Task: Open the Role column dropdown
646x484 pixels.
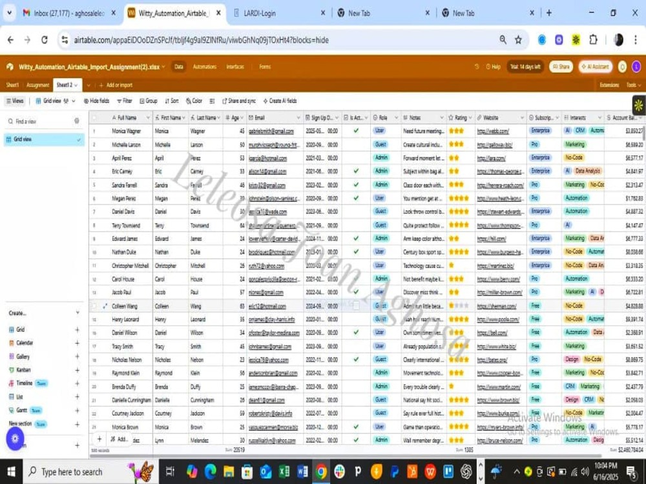Action: pos(397,117)
